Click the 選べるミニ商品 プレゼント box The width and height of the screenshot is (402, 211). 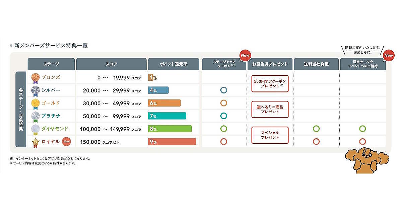[270, 109]
